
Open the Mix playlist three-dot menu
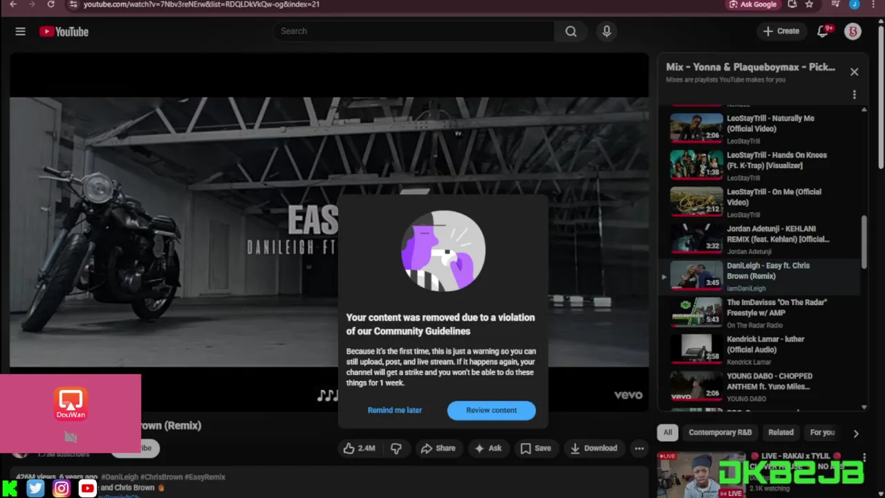point(854,95)
